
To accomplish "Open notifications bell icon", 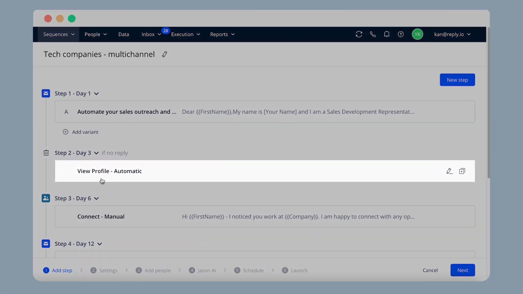I will (387, 34).
